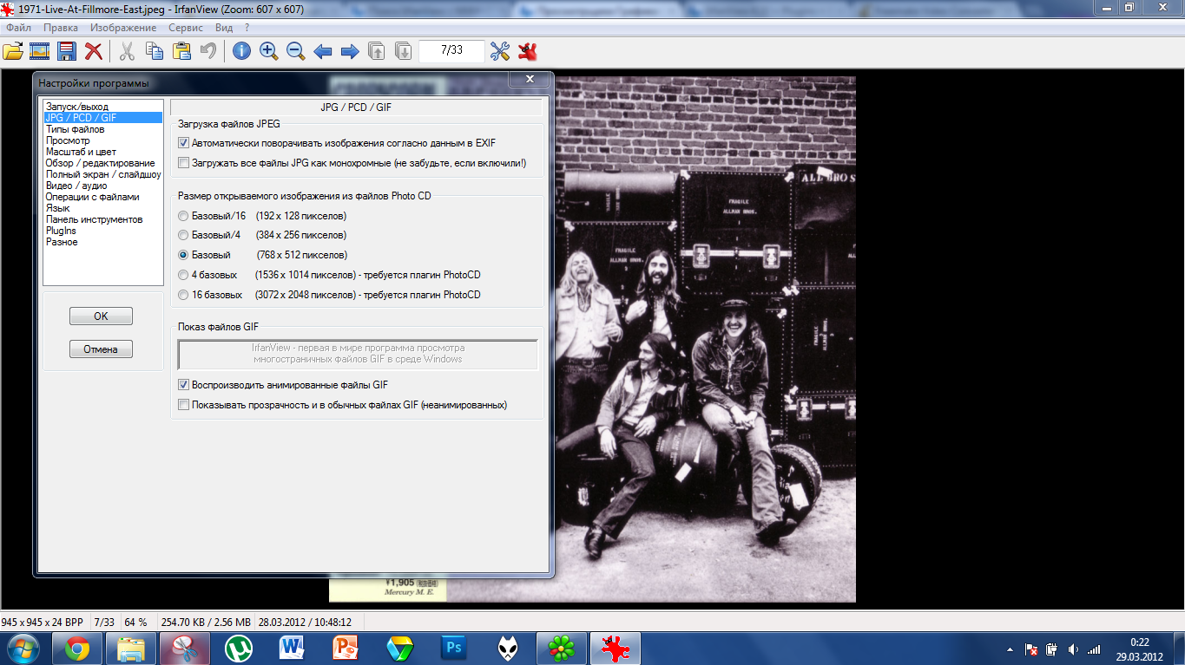Click the Paste clipboard icon

click(181, 51)
